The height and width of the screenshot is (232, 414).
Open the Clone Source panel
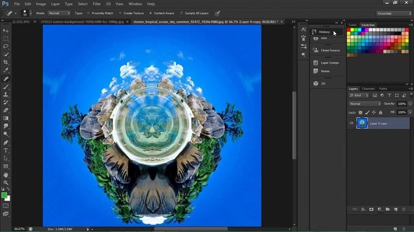point(327,50)
